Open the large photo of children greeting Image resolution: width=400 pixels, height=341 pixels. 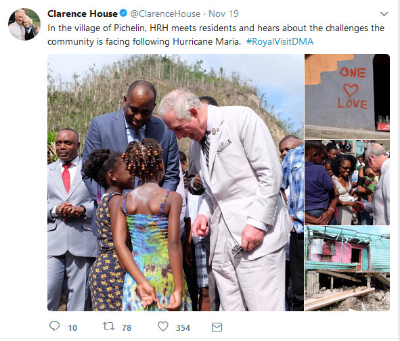[175, 183]
